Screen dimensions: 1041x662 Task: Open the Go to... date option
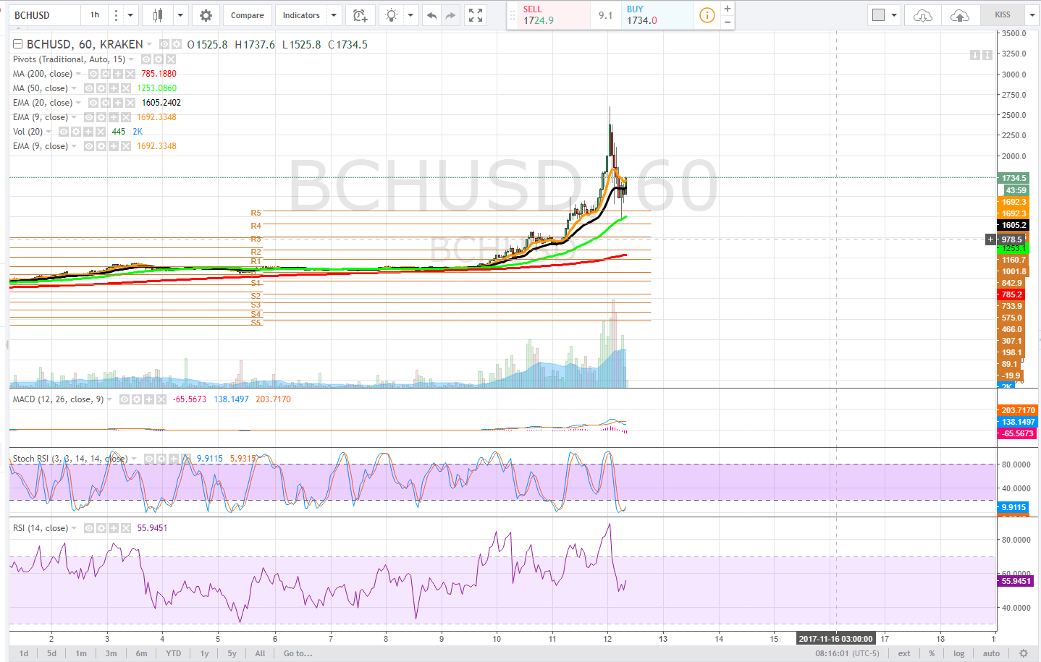point(298,653)
